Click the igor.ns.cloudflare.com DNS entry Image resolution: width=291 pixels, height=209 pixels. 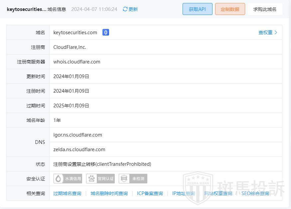click(77, 135)
